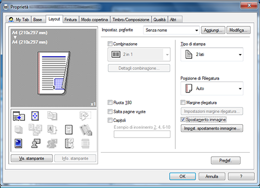260x188 pixels.
Task: Enable the Combinazione checkbox
Action: click(110, 44)
